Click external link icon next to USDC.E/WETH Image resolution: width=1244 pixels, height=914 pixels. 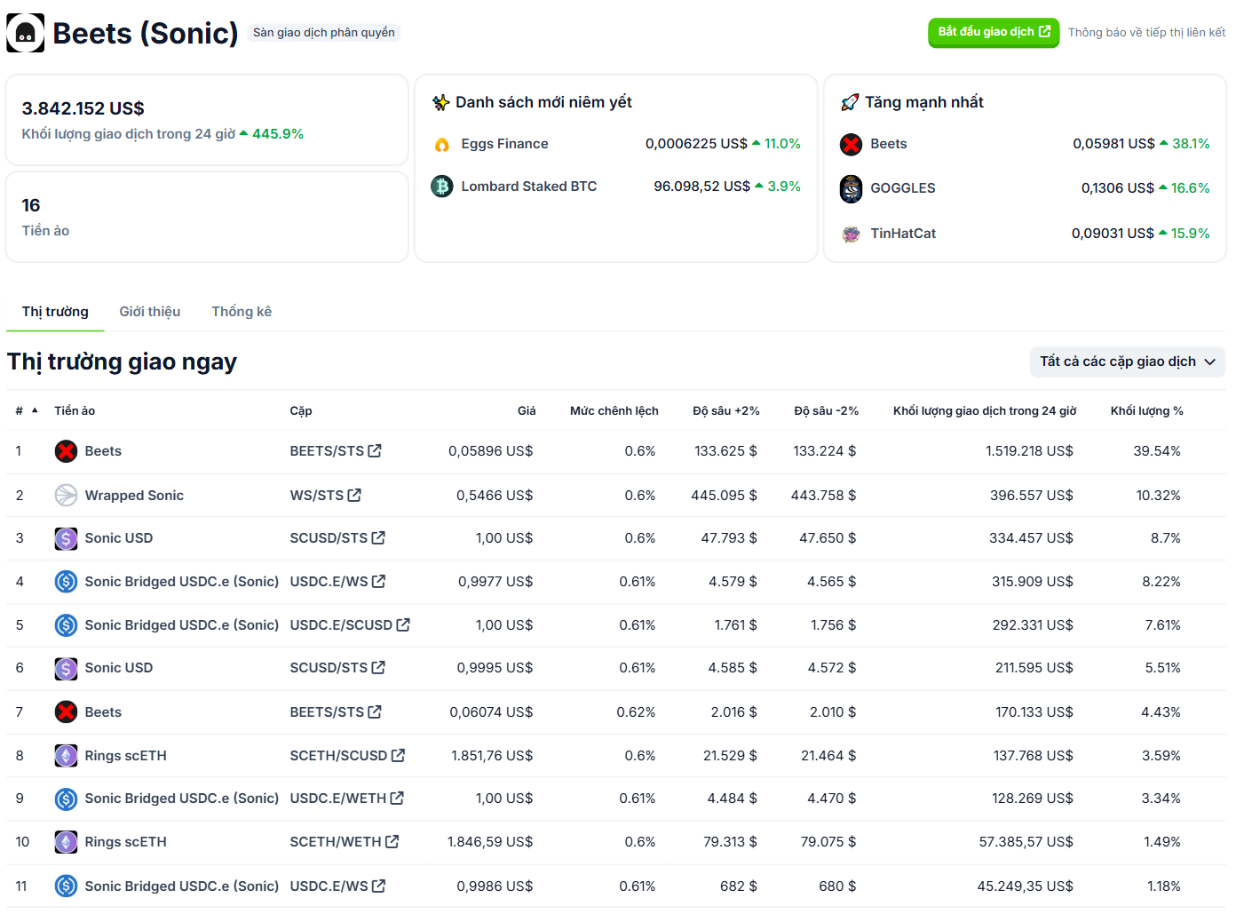(x=397, y=798)
